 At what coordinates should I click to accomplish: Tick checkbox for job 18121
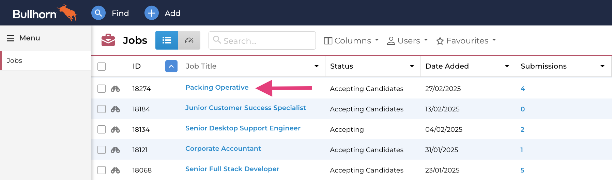[x=102, y=150]
